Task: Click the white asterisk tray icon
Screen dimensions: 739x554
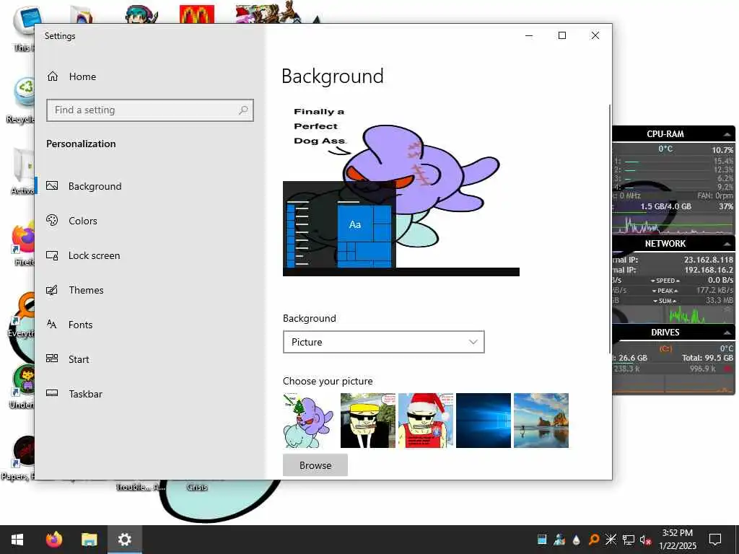Action: click(611, 540)
